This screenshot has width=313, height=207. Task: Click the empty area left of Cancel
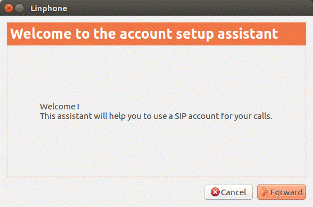click(x=104, y=192)
